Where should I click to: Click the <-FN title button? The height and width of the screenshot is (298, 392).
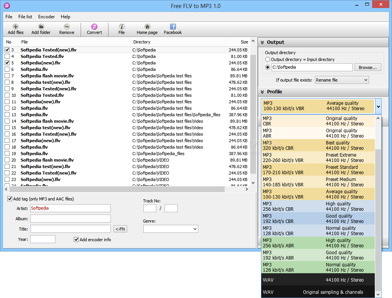pyautogui.click(x=120, y=229)
